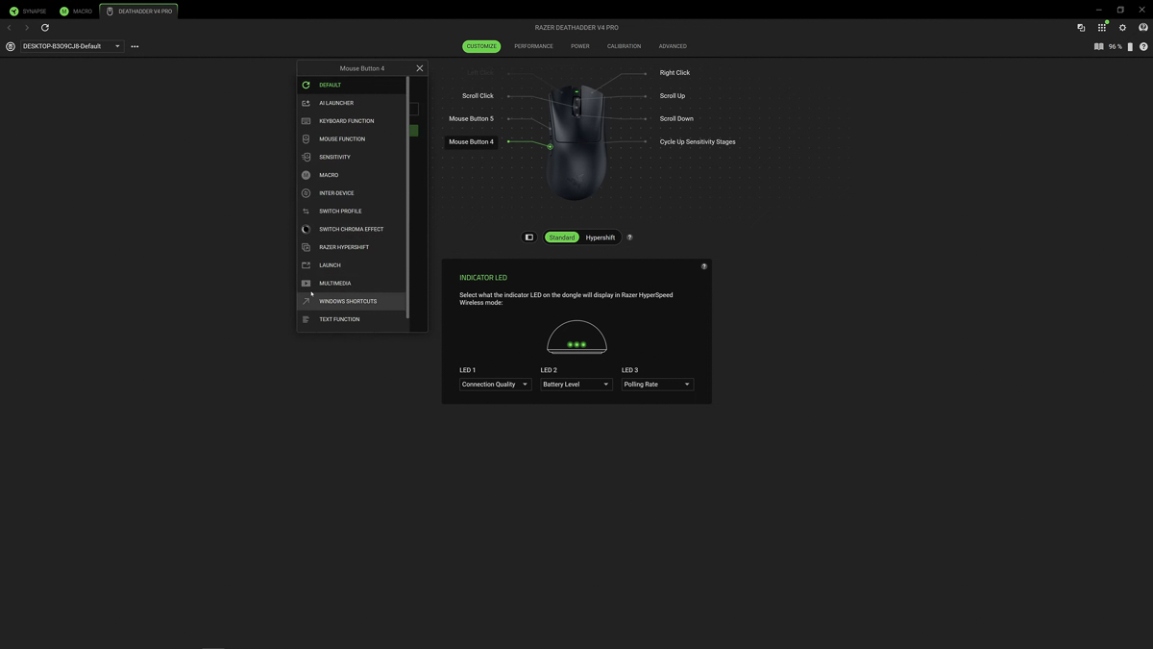1153x649 pixels.
Task: Open the Advanced tab
Action: point(673,46)
